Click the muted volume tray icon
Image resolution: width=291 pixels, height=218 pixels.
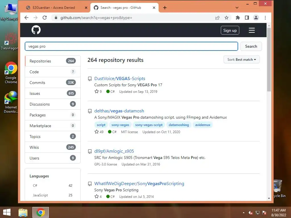click(x=251, y=213)
